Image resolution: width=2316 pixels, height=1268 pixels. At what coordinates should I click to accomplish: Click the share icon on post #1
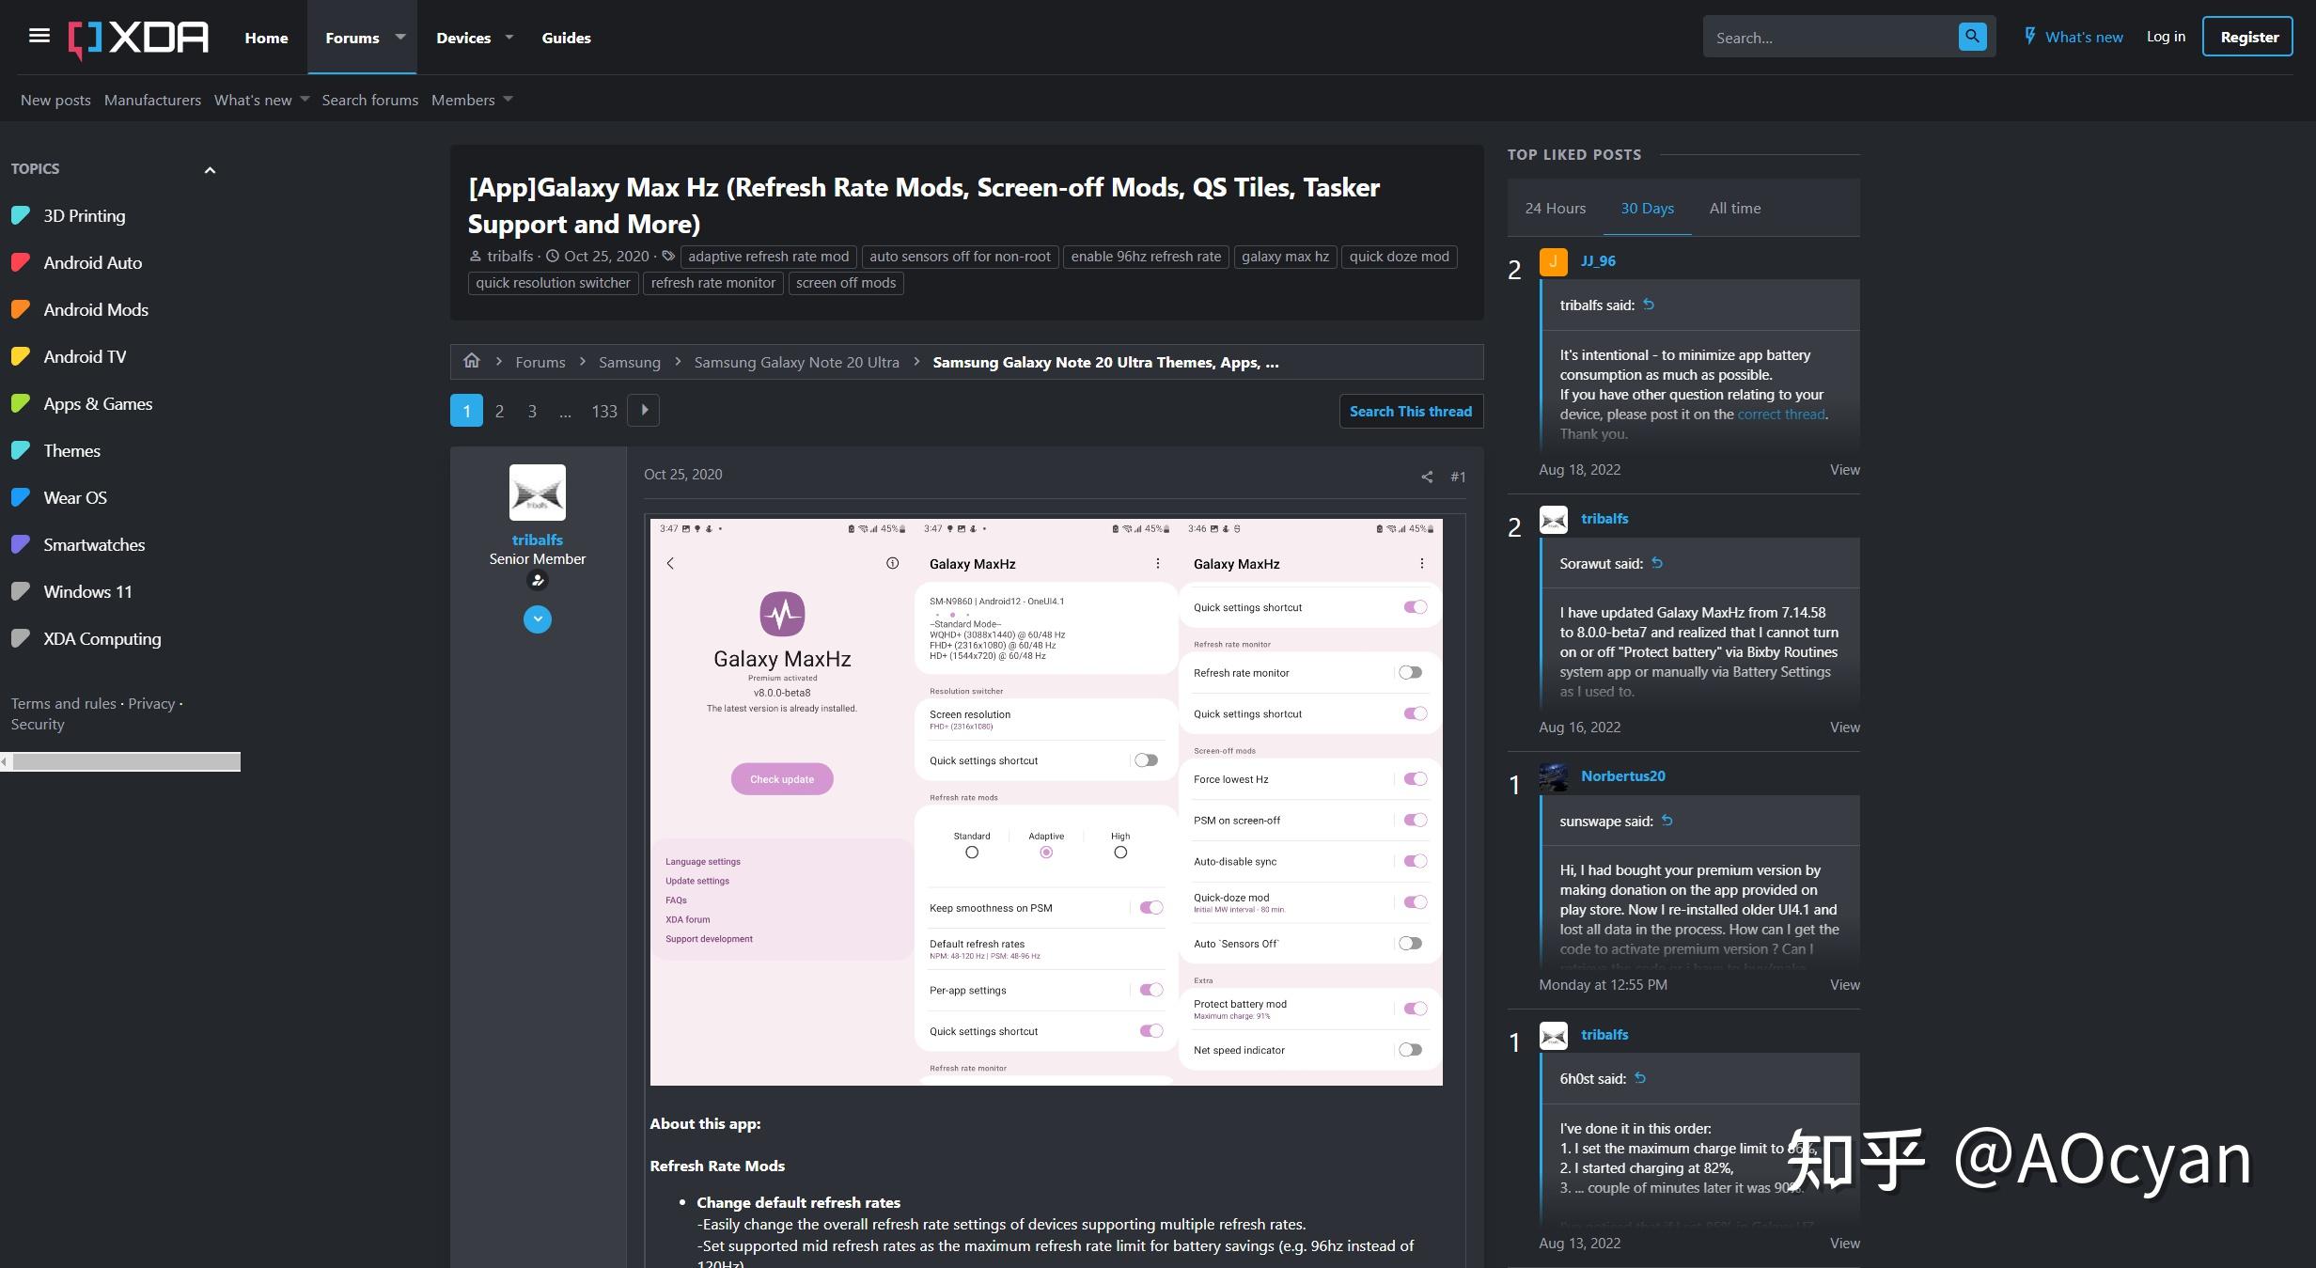[1427, 477]
